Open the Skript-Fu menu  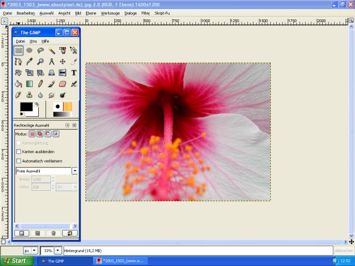[162, 13]
